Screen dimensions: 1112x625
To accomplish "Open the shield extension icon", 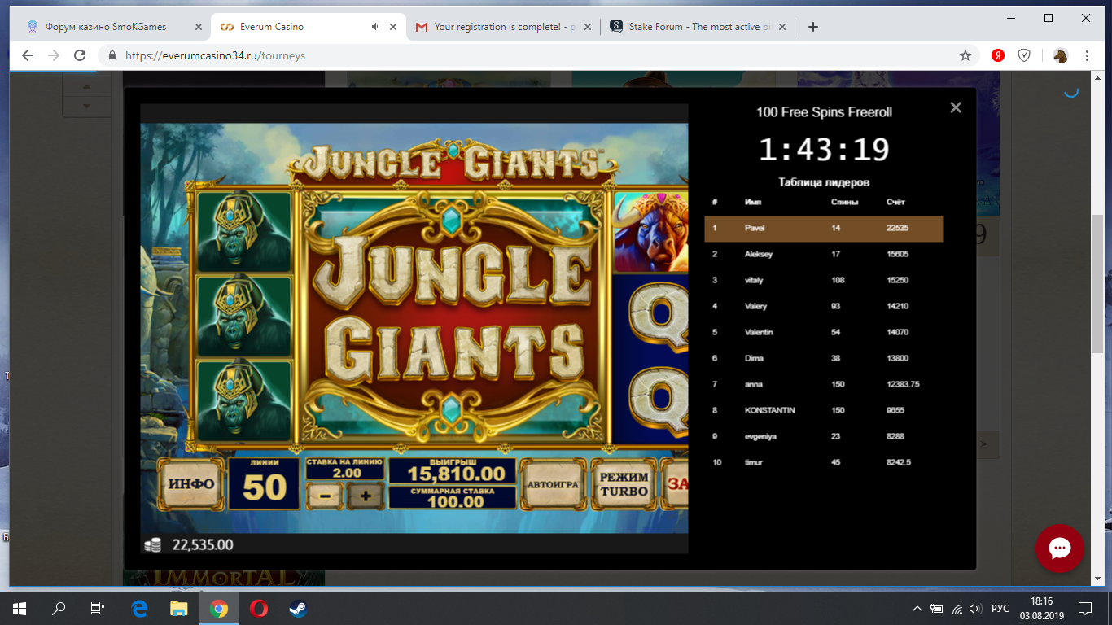I will [x=1025, y=55].
